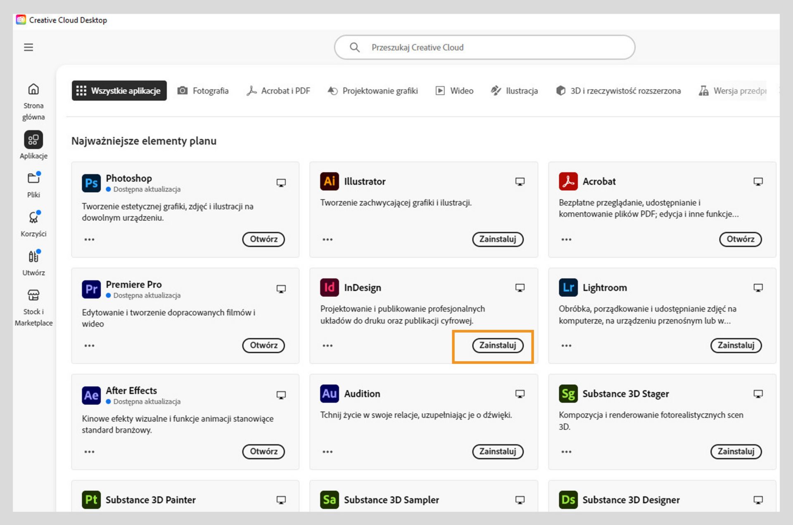
Task: Click the Przeszukaj Creative Cloud search field
Action: coord(484,47)
